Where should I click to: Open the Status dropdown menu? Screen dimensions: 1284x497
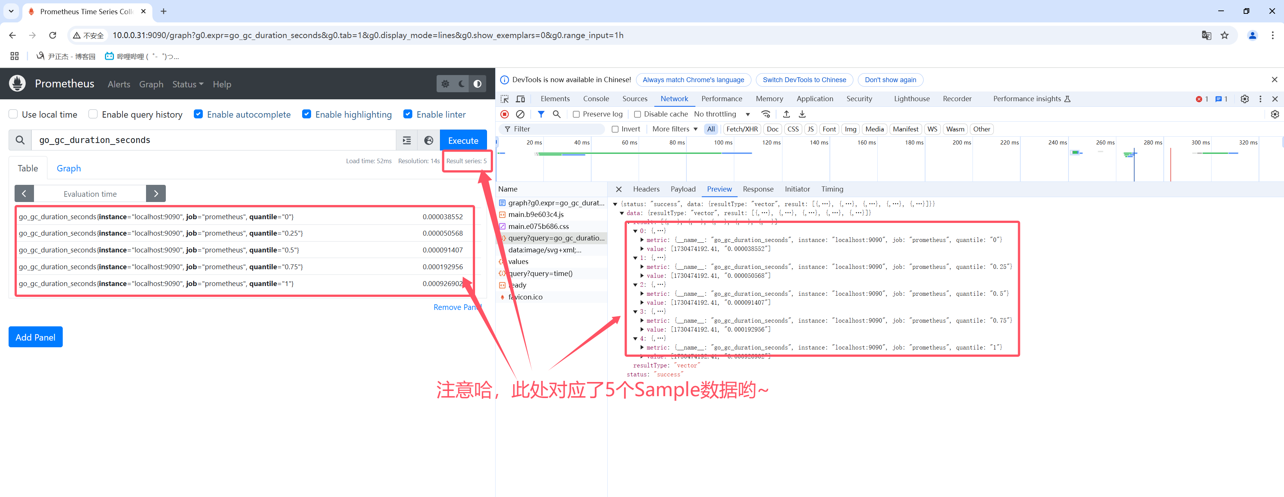pyautogui.click(x=187, y=84)
